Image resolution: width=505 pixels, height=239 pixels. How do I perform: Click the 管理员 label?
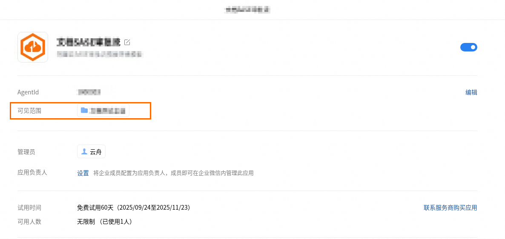26,152
